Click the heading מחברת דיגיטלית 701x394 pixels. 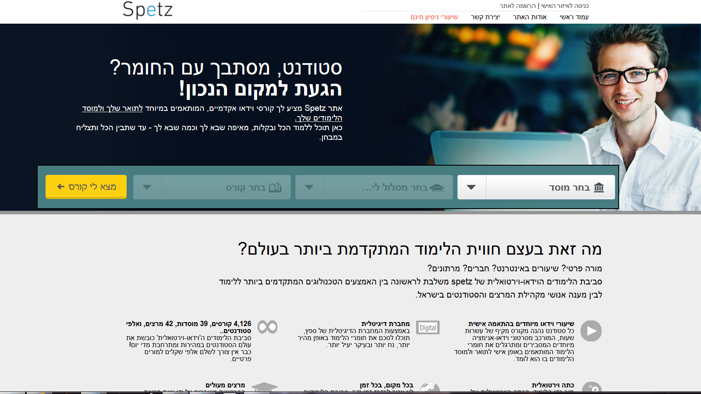pos(386,324)
